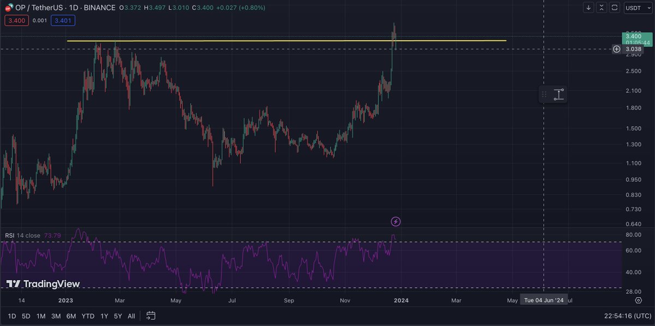Screen dimensions: 655x326
Task: Click the Nov time axis label
Action: pos(345,300)
